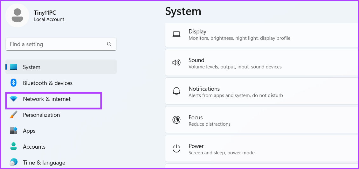Click the Notifications bell icon
The width and height of the screenshot is (359, 169).
176,91
